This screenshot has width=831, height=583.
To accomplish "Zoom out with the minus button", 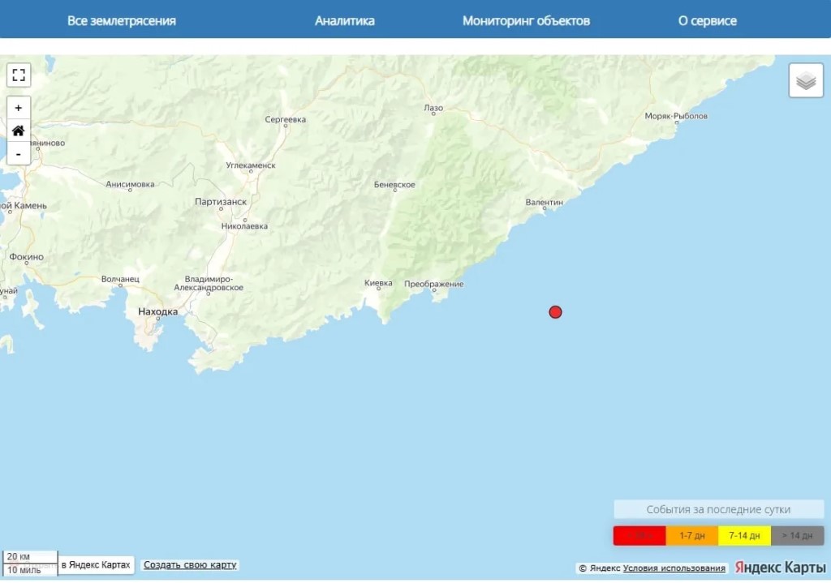I will (x=19, y=153).
